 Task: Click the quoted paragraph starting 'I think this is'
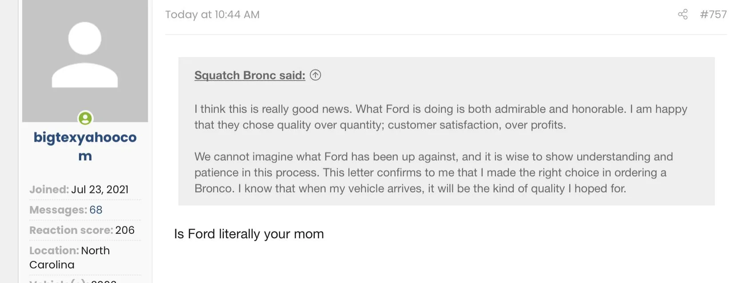pos(440,117)
